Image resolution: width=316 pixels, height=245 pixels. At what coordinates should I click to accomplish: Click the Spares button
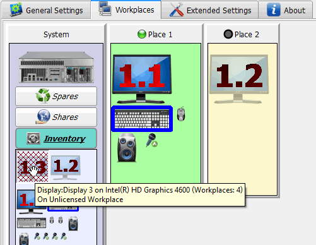tap(56, 96)
